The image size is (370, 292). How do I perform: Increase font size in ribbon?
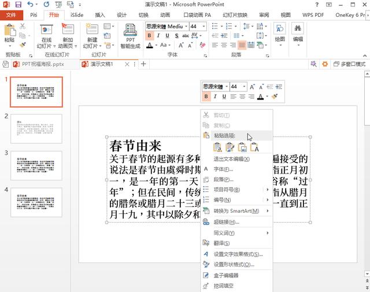coord(181,45)
